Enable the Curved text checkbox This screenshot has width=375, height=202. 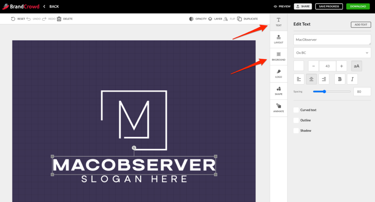pos(296,110)
